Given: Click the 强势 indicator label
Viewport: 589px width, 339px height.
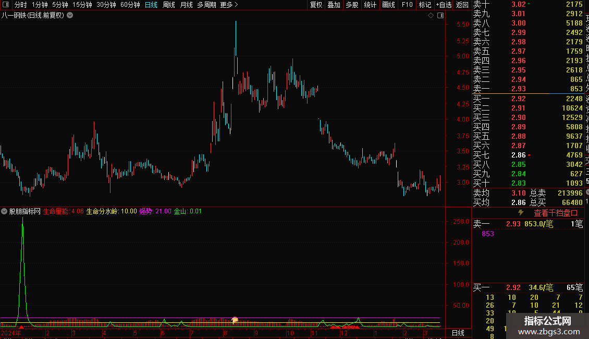Looking at the screenshot, I should click(x=155, y=211).
